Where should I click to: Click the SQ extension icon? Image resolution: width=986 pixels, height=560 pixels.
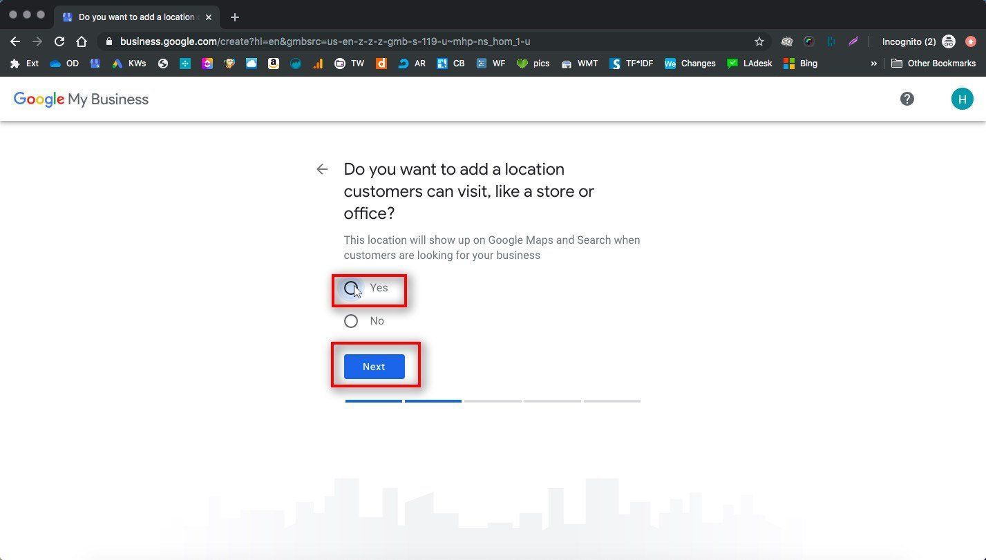pos(787,41)
